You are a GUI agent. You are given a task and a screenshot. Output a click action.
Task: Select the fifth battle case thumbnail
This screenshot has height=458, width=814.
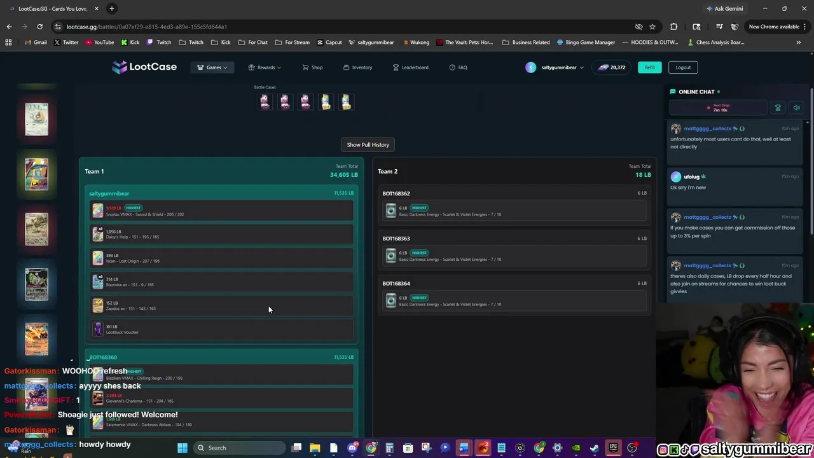(x=346, y=102)
